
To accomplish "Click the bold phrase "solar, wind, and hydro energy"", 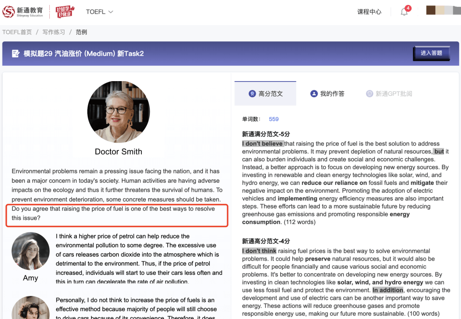I will click(380, 282).
